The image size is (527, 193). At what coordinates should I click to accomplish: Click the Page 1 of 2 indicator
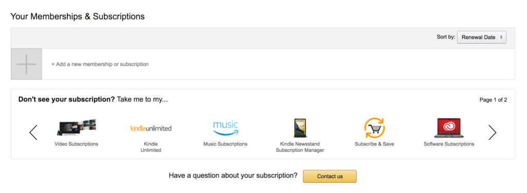click(493, 100)
